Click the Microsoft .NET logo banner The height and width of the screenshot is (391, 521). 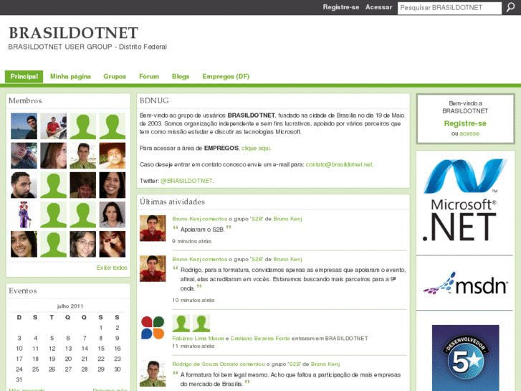coord(465,200)
